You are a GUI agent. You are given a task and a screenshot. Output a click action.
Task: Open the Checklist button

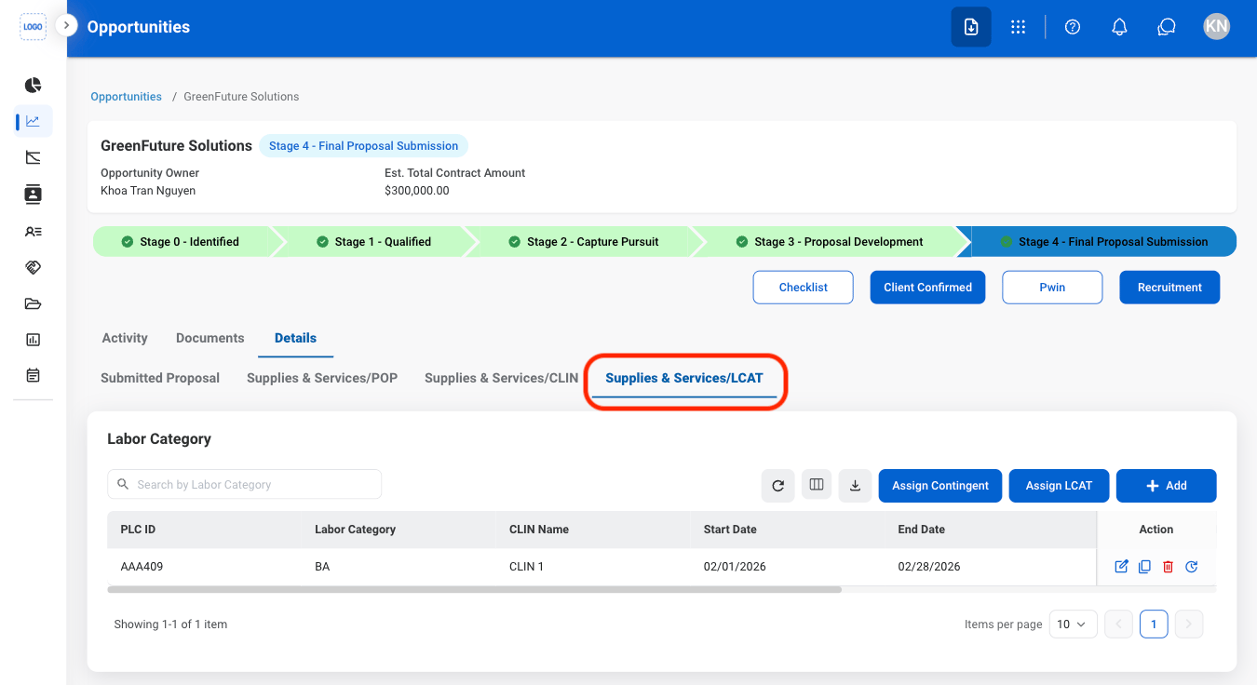pyautogui.click(x=803, y=288)
